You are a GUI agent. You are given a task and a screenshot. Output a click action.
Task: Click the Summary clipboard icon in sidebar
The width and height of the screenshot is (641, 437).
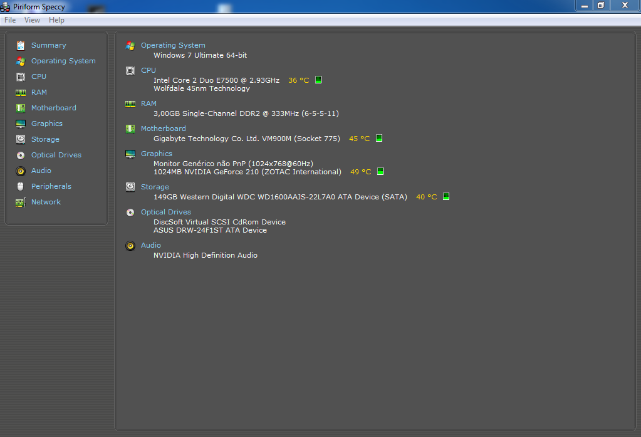pyautogui.click(x=21, y=45)
